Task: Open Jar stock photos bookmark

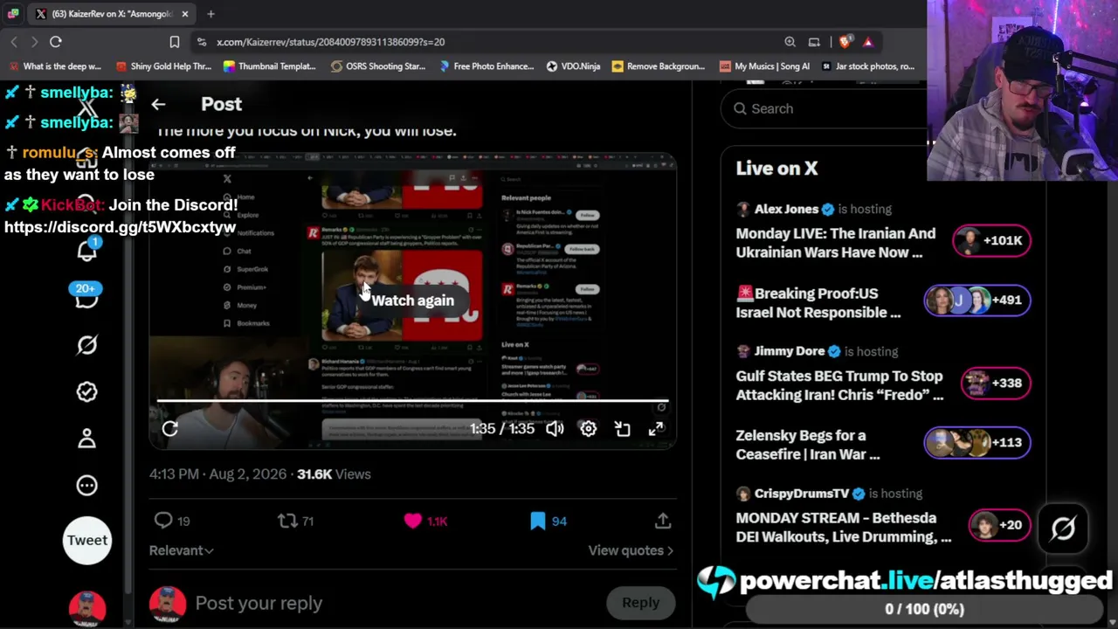Action: pos(868,66)
